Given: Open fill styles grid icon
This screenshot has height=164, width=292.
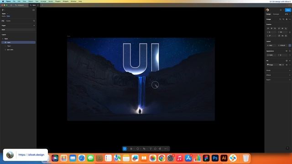Looking at the screenshot, I should (287, 61).
